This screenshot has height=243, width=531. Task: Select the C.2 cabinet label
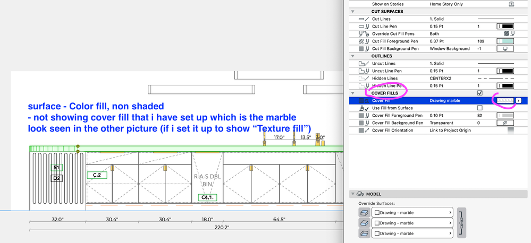97,175
